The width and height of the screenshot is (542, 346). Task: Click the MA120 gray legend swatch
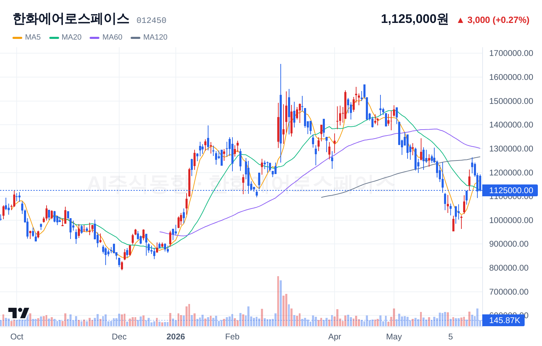coord(135,38)
